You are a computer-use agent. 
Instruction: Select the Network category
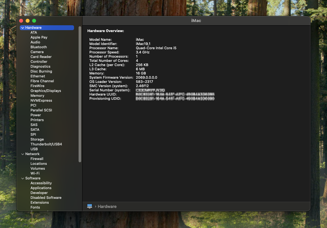coord(32,154)
